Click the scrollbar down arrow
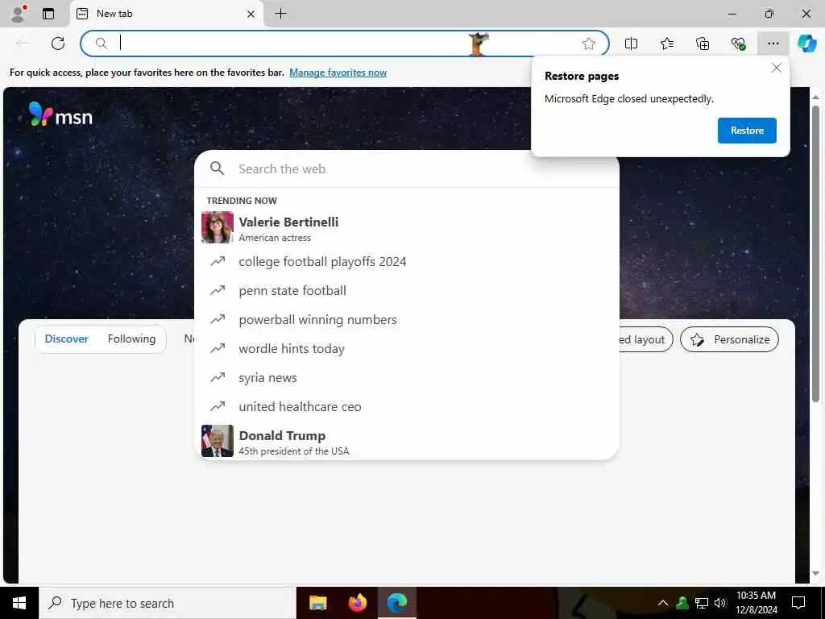Screen dimensions: 825x619 tap(815, 573)
